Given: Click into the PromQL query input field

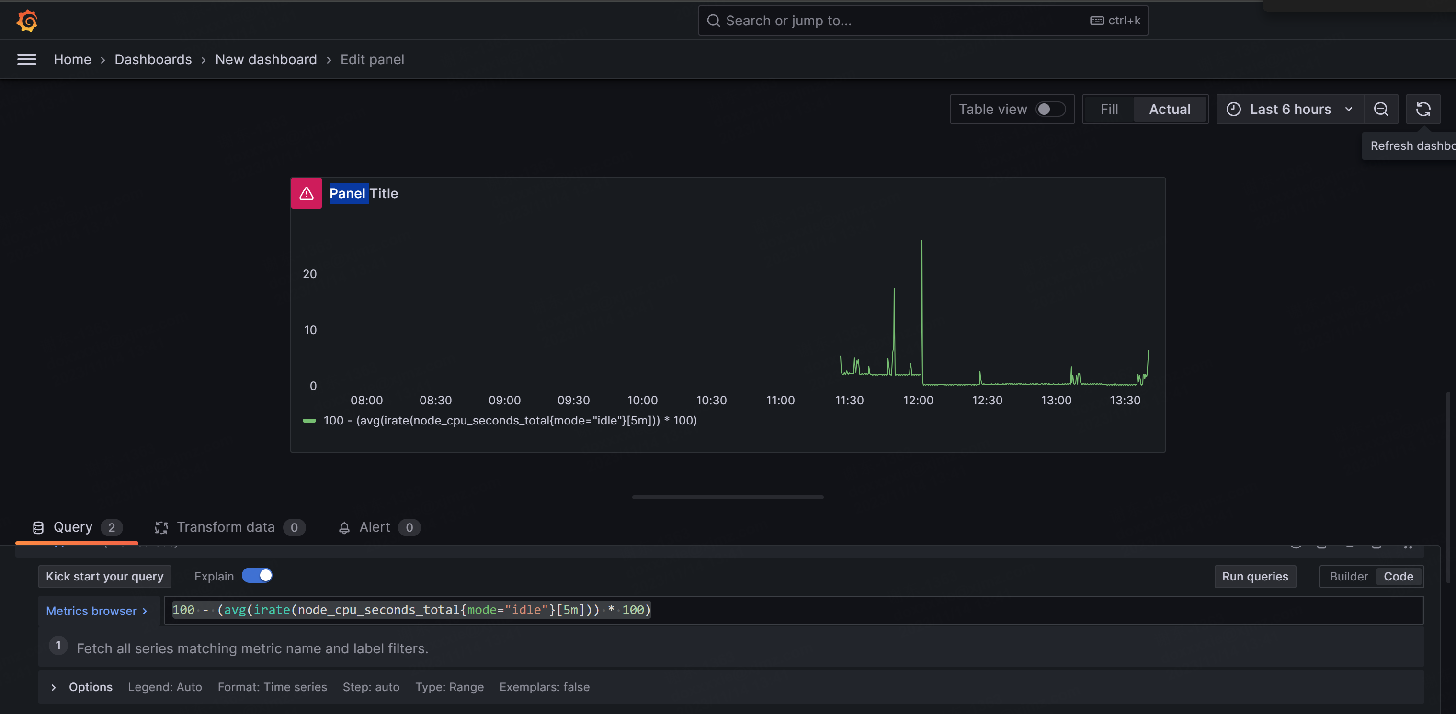Looking at the screenshot, I should click(794, 610).
